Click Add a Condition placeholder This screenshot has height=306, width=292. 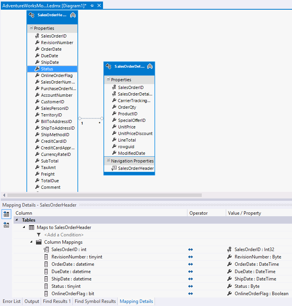(x=64, y=235)
